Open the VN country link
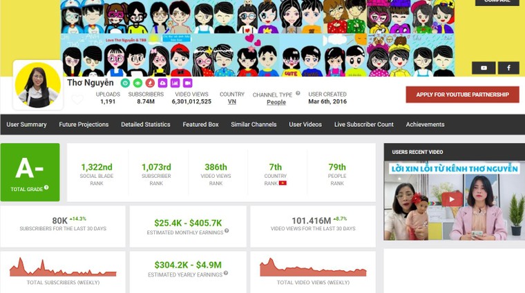This screenshot has height=293, width=525. pos(231,101)
